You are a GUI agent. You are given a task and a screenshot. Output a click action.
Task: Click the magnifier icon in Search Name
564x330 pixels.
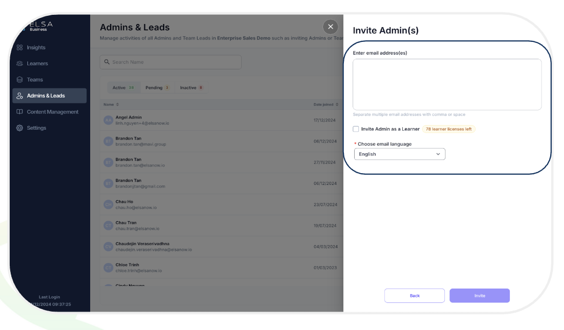coord(107,62)
